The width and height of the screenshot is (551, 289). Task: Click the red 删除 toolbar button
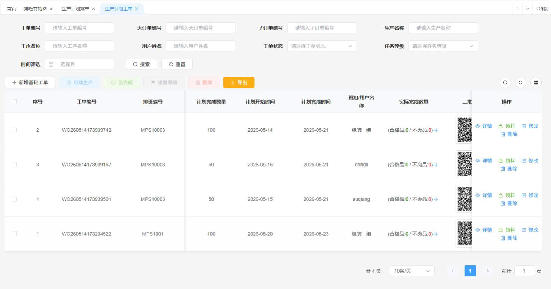[204, 83]
